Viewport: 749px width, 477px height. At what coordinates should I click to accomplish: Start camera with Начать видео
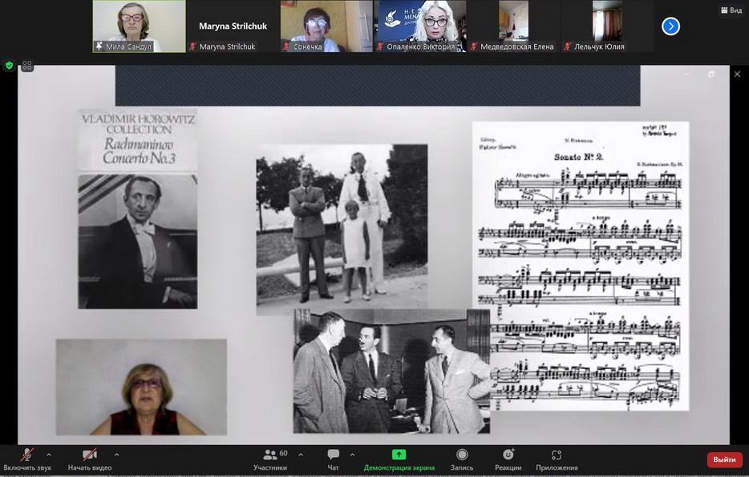[x=89, y=459]
